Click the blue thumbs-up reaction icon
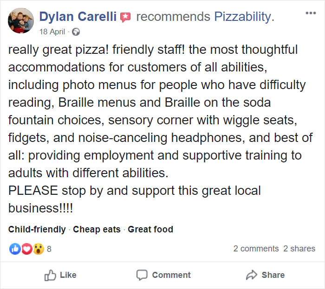Viewport: 325px width, 289px height. tap(15, 249)
